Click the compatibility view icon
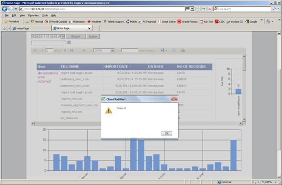The height and width of the screenshot is (185, 282). (x=198, y=9)
